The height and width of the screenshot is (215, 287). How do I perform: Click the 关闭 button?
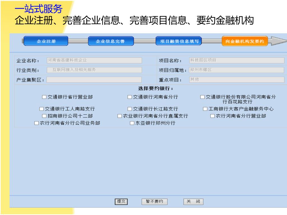click(x=193, y=202)
